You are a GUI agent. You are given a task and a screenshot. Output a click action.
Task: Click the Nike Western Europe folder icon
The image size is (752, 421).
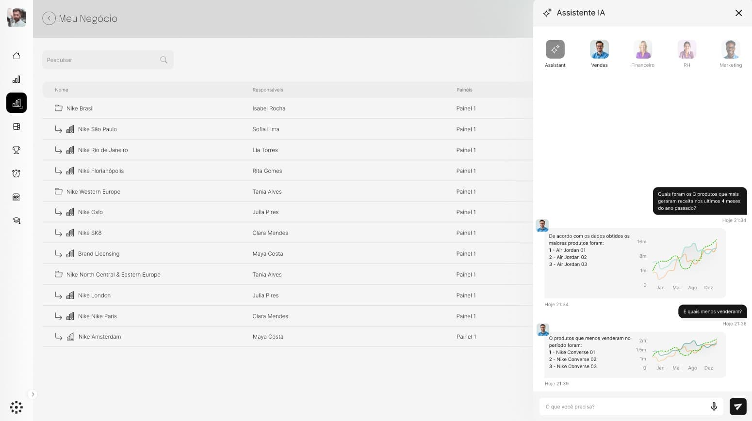point(59,191)
